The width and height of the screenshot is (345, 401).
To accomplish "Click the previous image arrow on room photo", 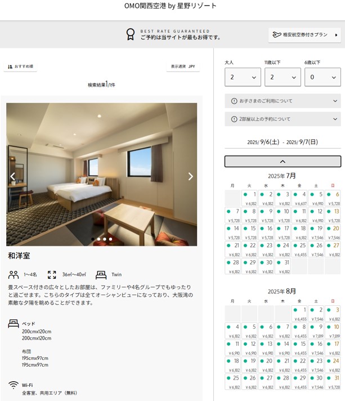I will coord(13,176).
